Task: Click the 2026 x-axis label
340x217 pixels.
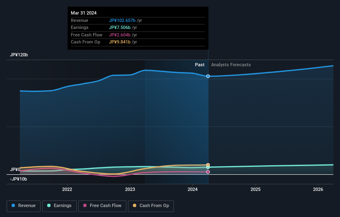Action: tap(318, 190)
